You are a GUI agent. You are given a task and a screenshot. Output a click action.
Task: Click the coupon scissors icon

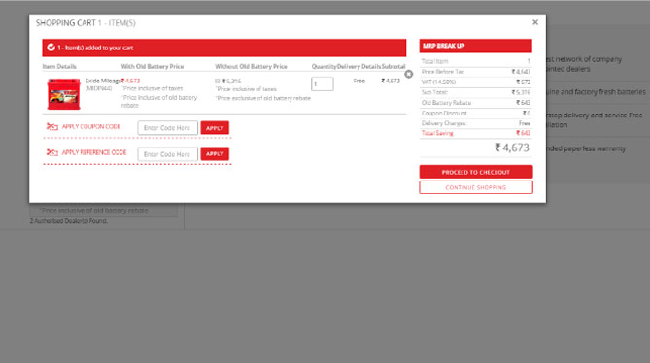pyautogui.click(x=51, y=126)
